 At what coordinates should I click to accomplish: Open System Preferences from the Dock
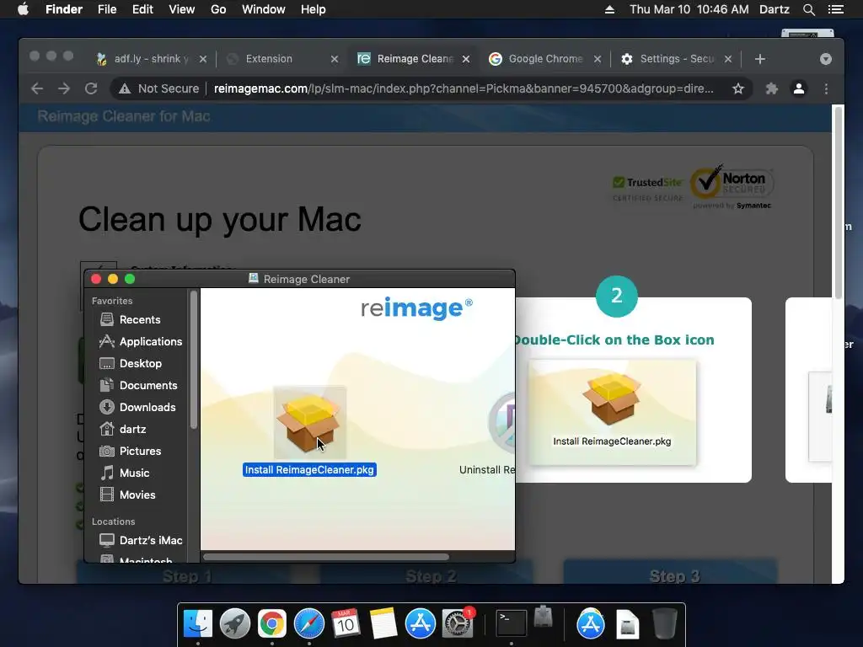[458, 624]
